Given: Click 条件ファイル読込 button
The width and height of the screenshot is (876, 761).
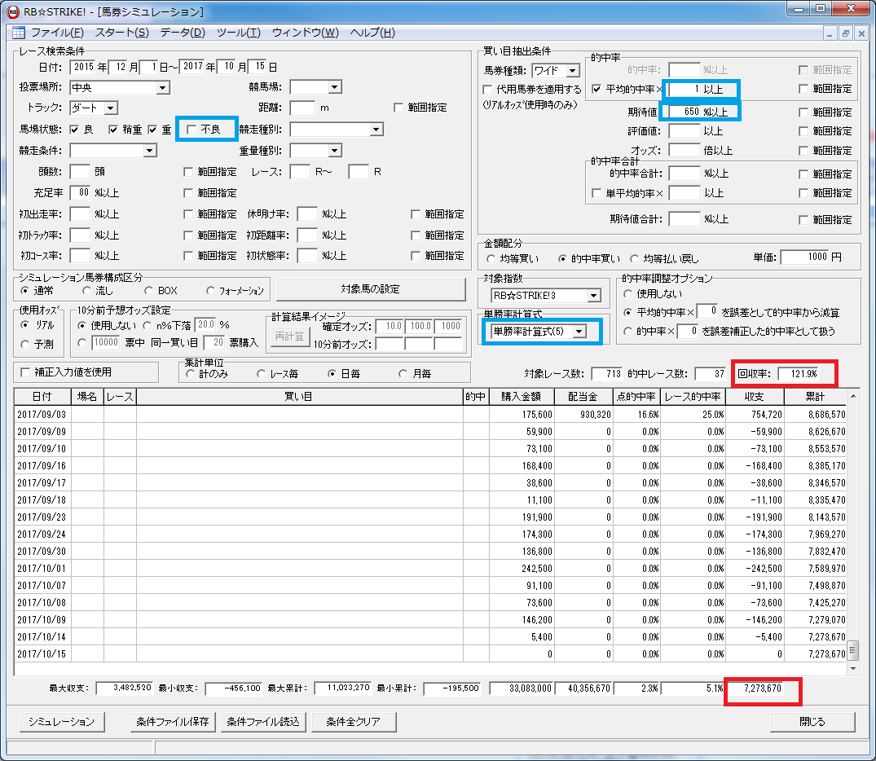Looking at the screenshot, I should 263,722.
